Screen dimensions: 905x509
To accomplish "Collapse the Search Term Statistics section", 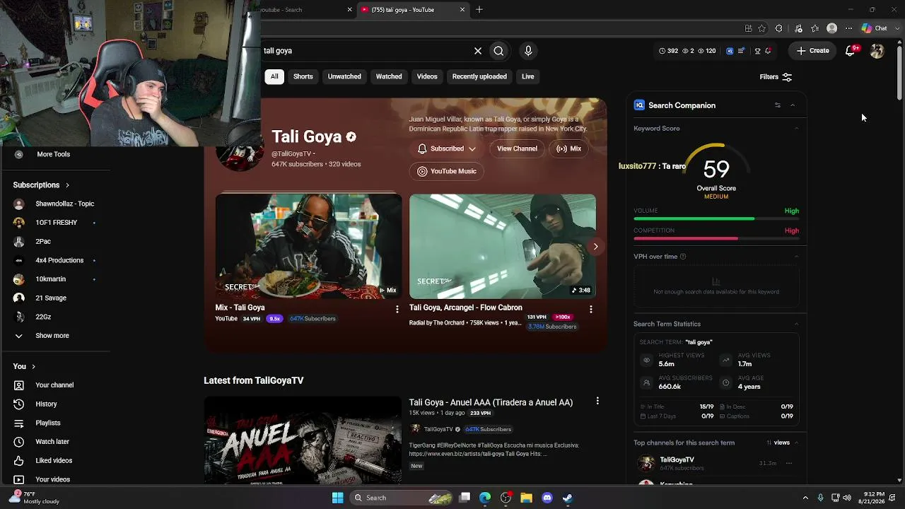I will pyautogui.click(x=796, y=324).
